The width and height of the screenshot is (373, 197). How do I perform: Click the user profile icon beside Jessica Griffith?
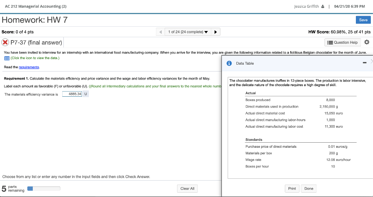(323, 7)
